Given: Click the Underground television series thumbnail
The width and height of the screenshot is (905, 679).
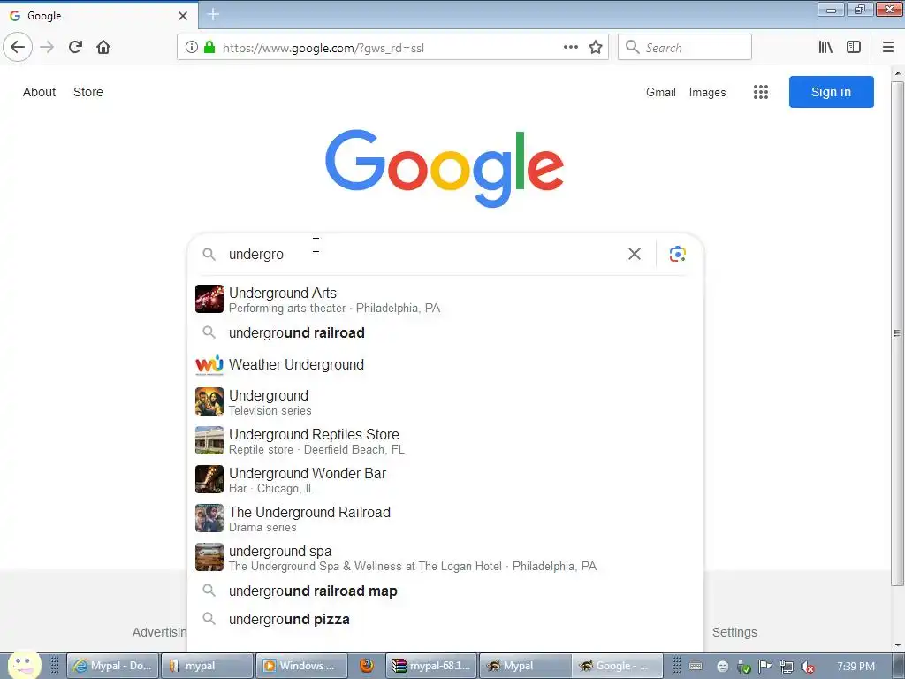Looking at the screenshot, I should point(209,401).
